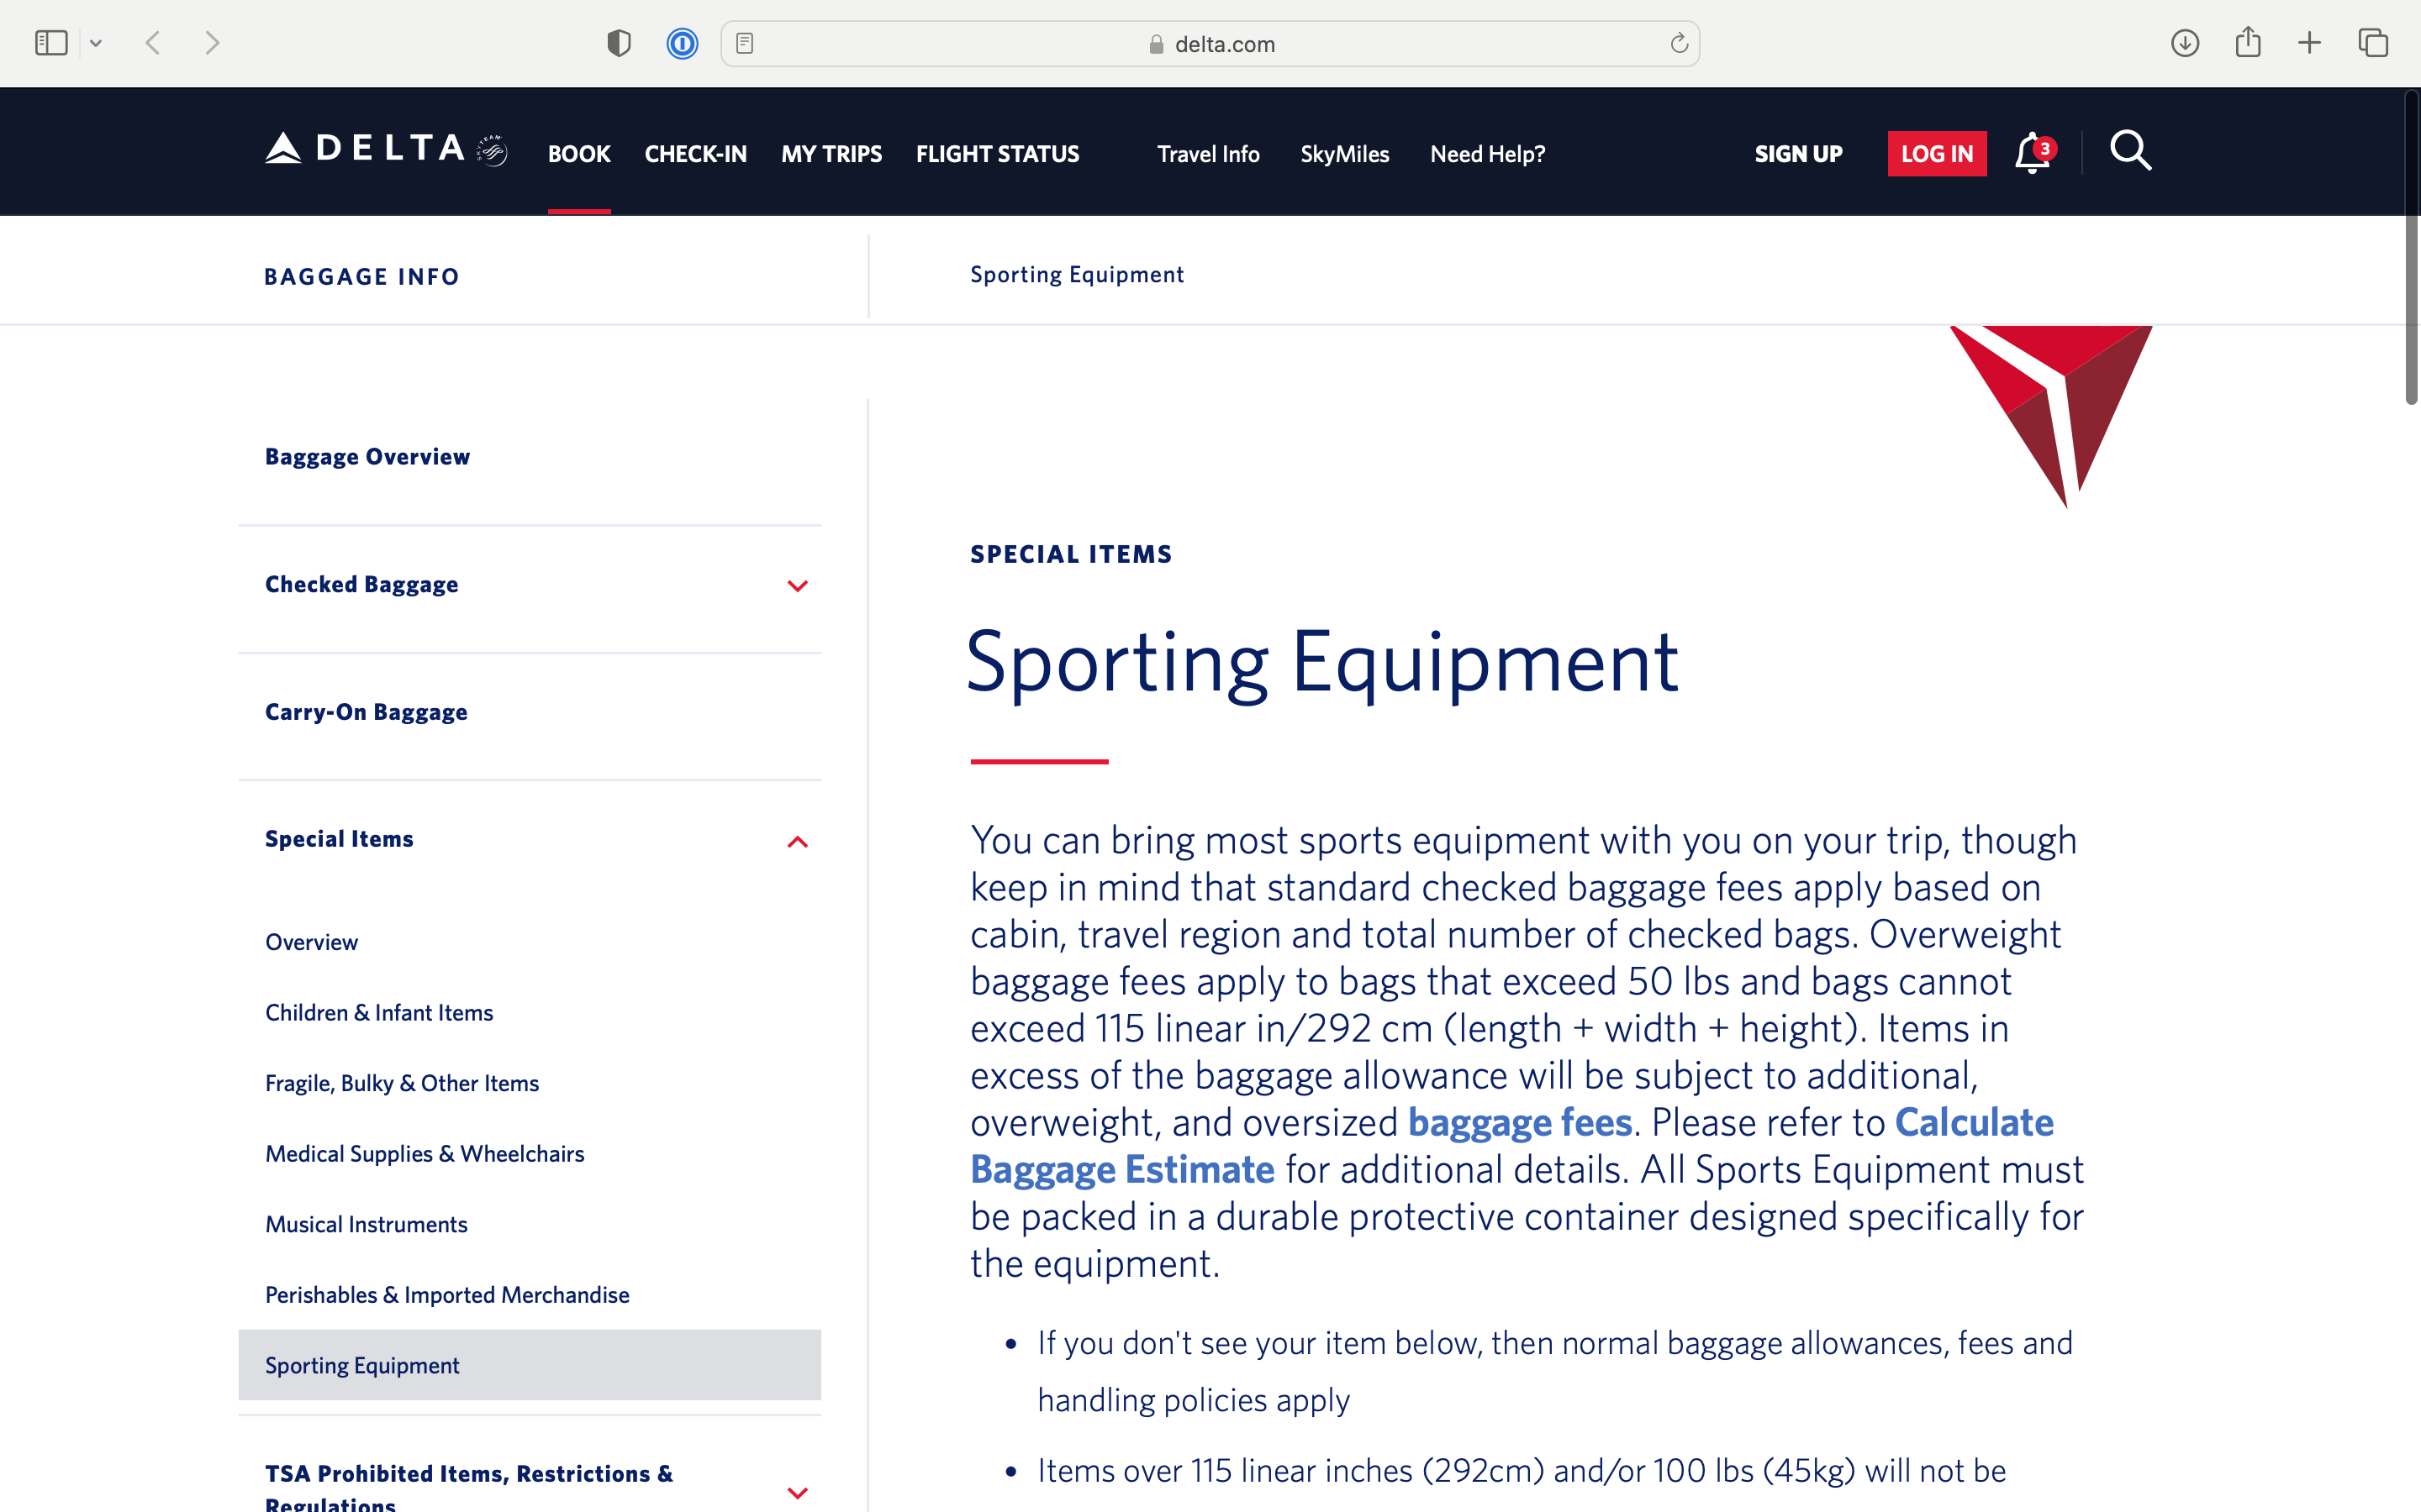Select highlighted Sporting Equipment sidebar entry

(530, 1365)
